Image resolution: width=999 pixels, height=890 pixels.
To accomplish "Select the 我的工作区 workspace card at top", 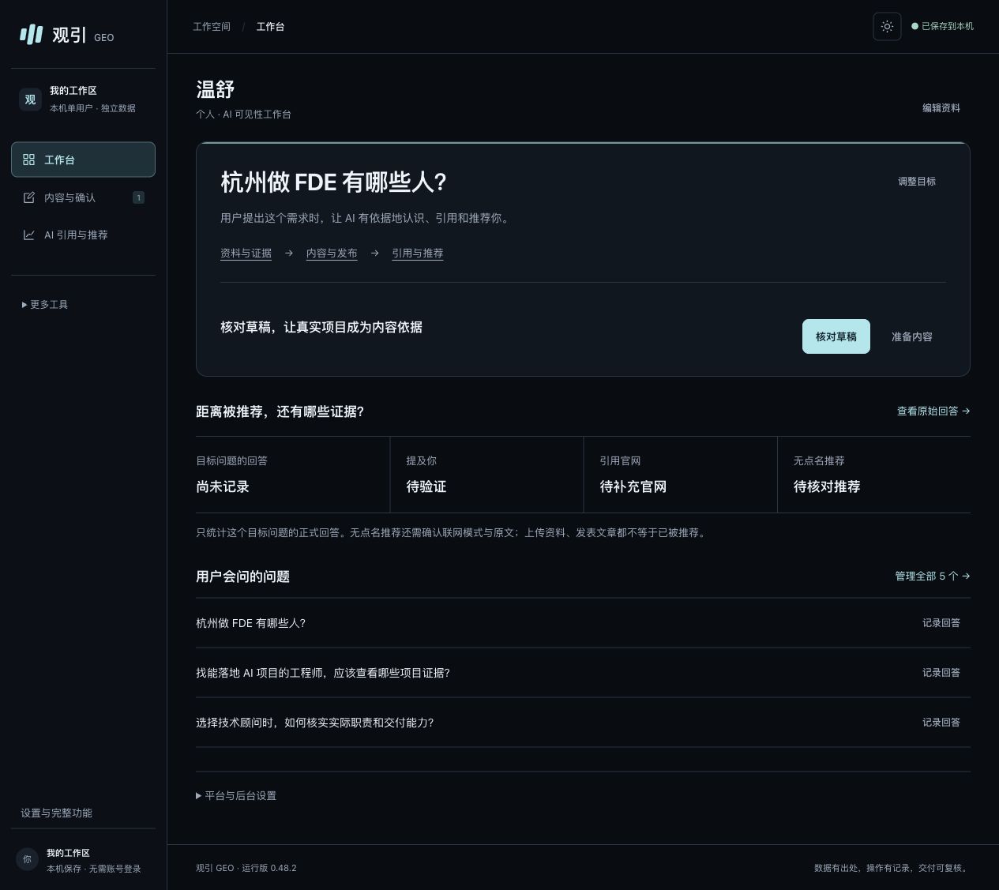I will pyautogui.click(x=83, y=100).
